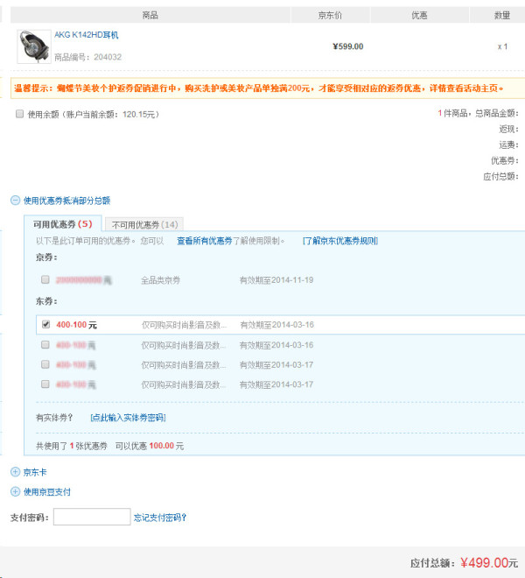Open the 点此输入实体券密码 link
Viewport: 525px width, 578px height.
(x=128, y=417)
